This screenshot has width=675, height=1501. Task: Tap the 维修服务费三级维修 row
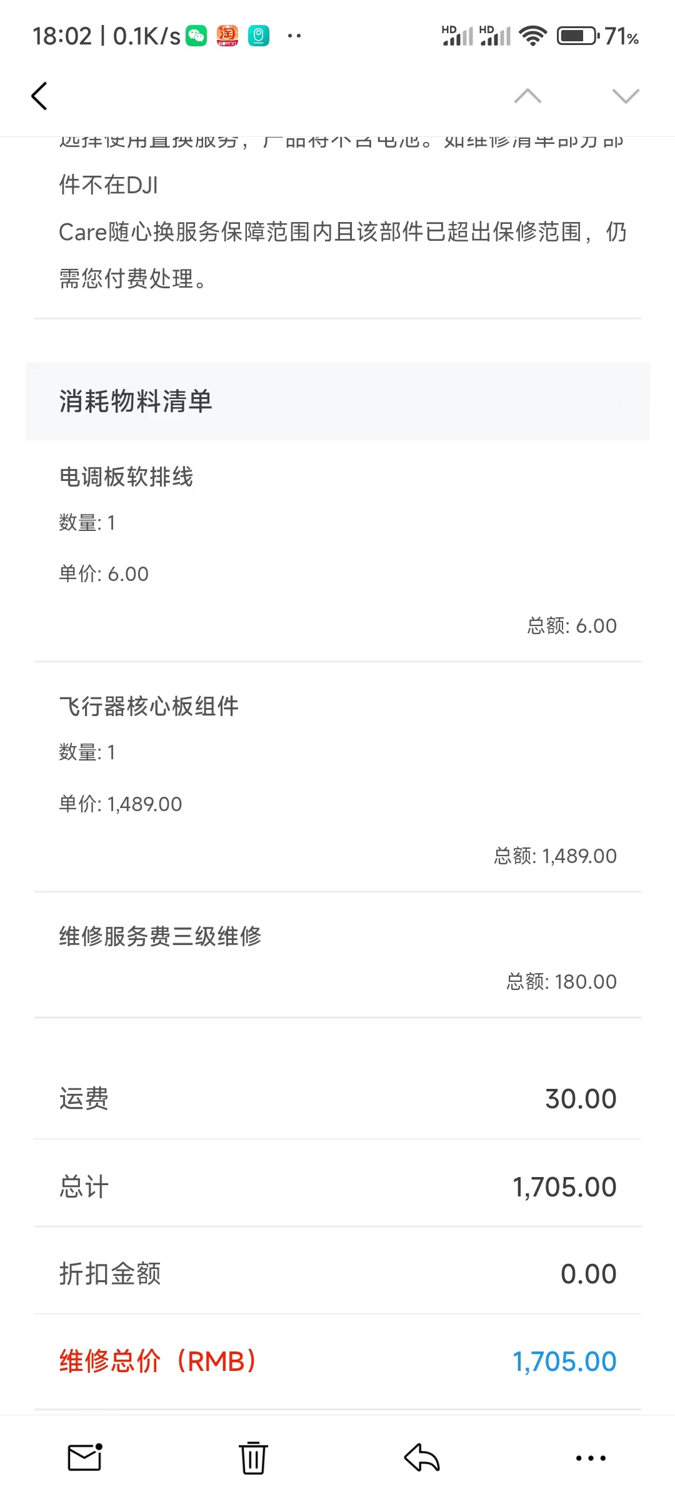pyautogui.click(x=160, y=936)
